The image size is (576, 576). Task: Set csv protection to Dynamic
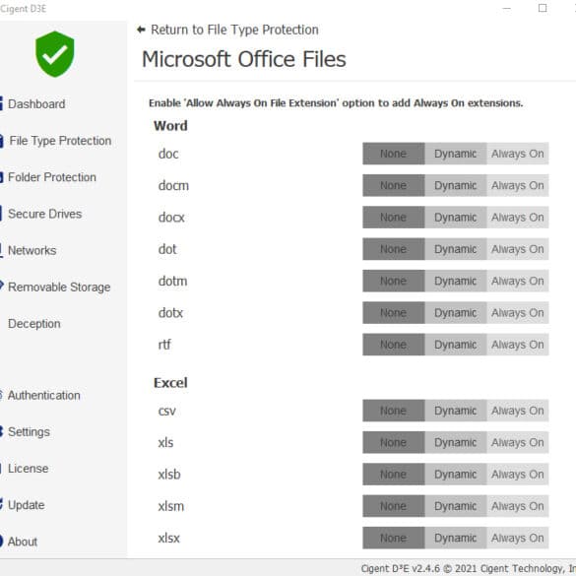pyautogui.click(x=456, y=411)
